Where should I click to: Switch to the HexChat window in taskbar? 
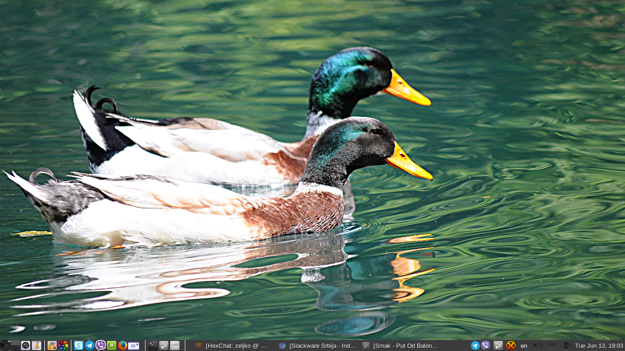pos(231,346)
